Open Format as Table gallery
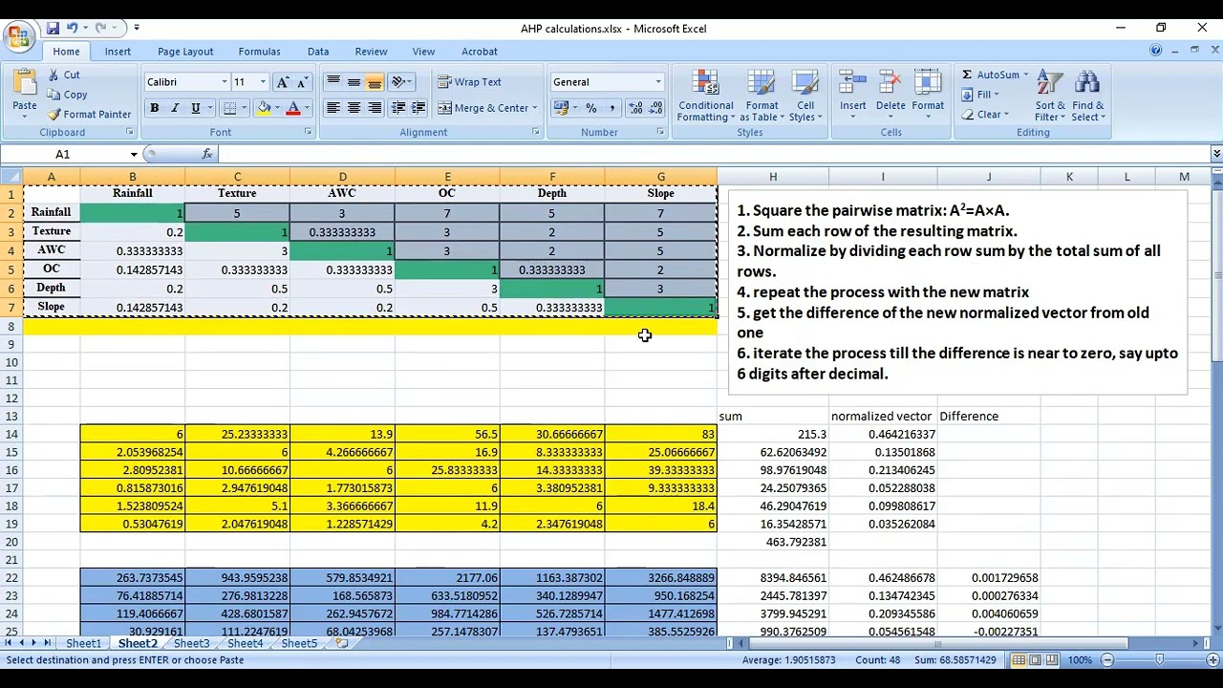 [x=762, y=96]
